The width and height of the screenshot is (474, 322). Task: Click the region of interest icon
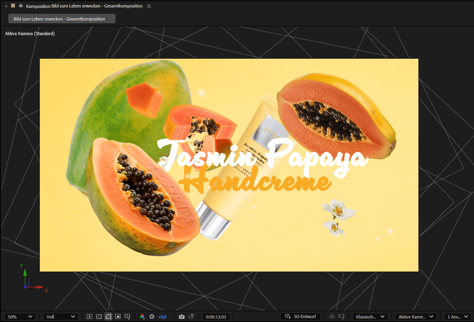click(x=118, y=316)
